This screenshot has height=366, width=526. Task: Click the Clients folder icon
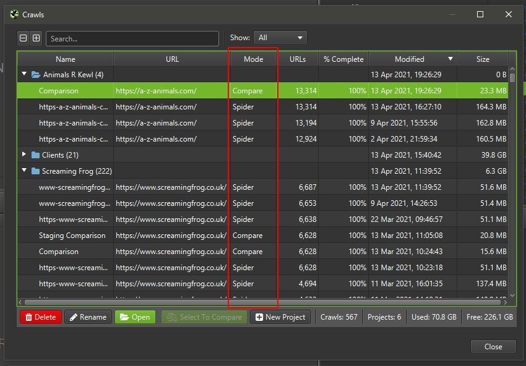point(35,155)
